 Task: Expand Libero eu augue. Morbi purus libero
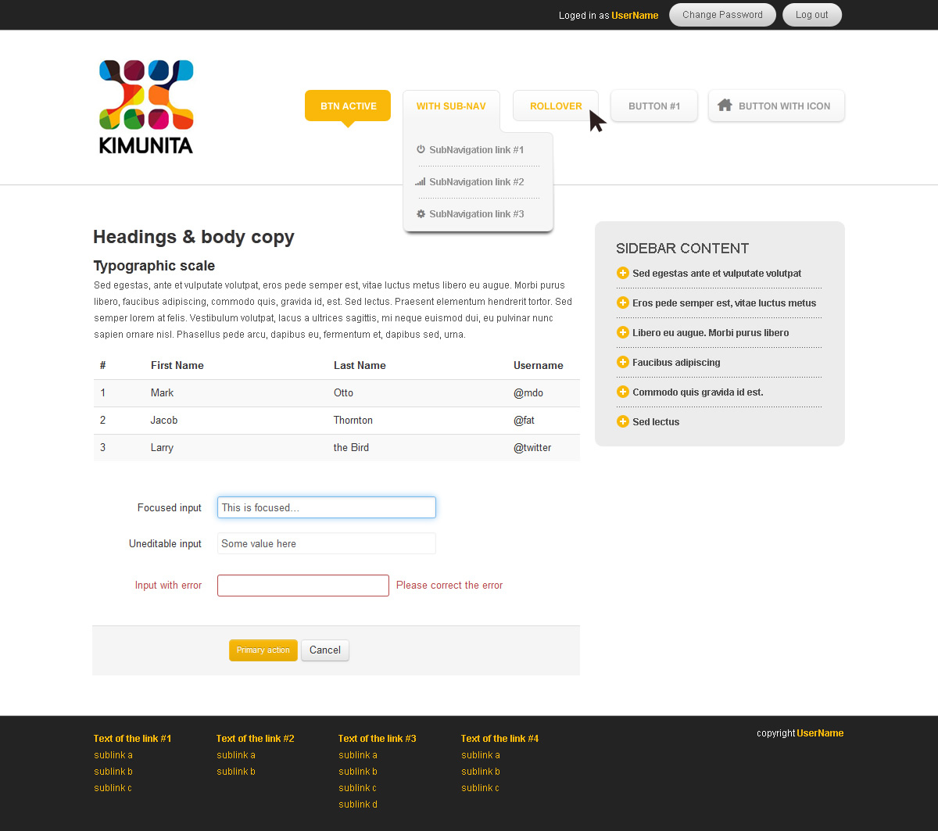pyautogui.click(x=711, y=332)
